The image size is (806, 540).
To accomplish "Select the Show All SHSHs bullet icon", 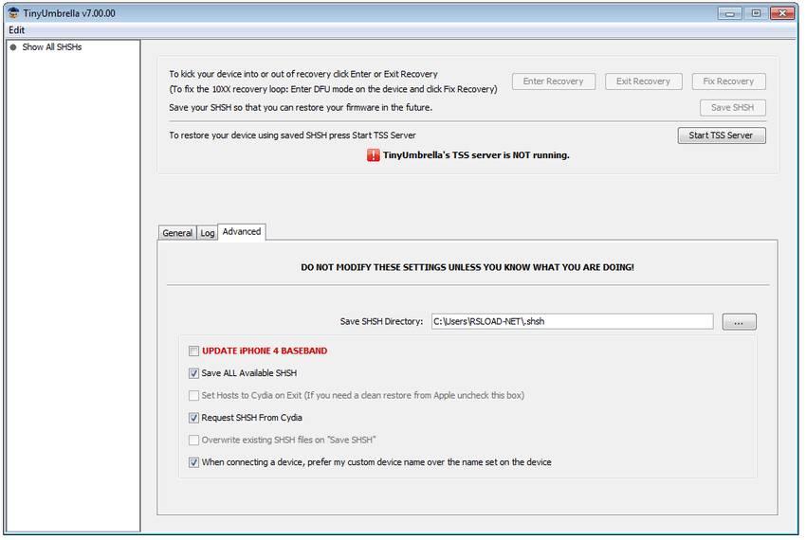I will click(13, 47).
